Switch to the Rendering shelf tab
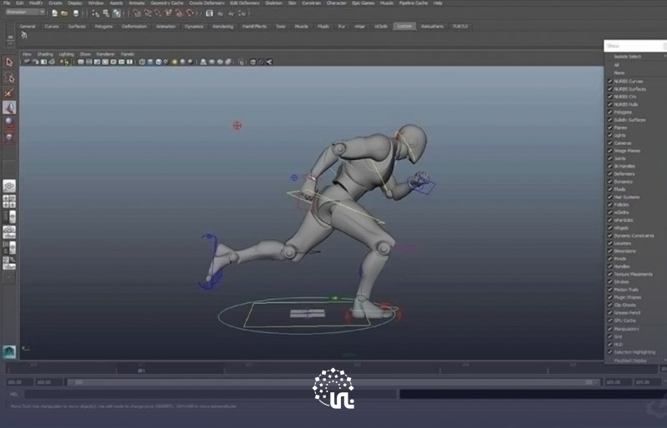Image resolution: width=667 pixels, height=428 pixels. coord(223,27)
